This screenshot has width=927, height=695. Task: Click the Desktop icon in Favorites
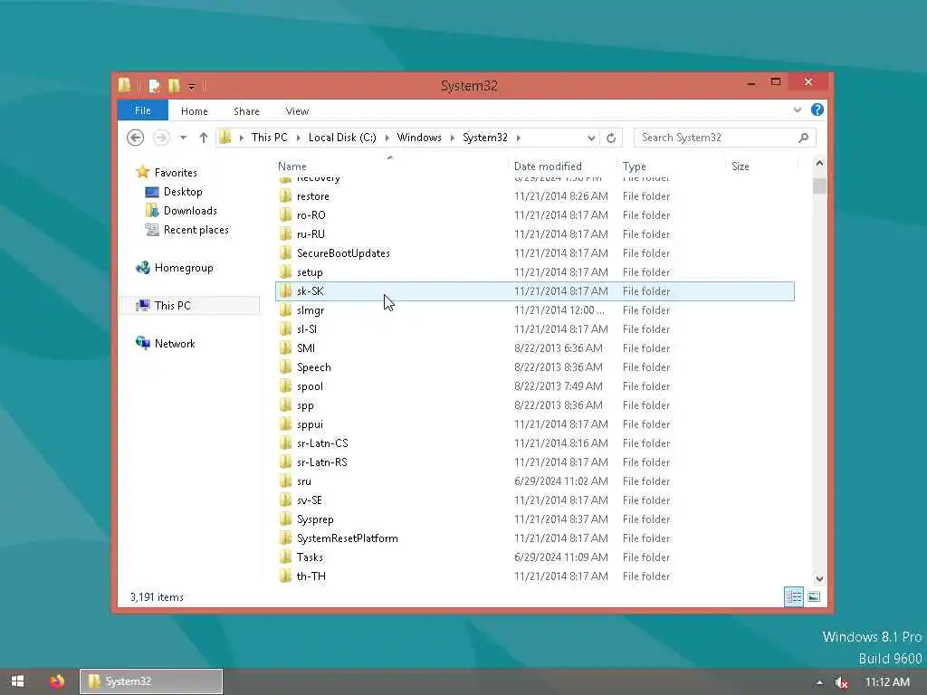tap(152, 192)
